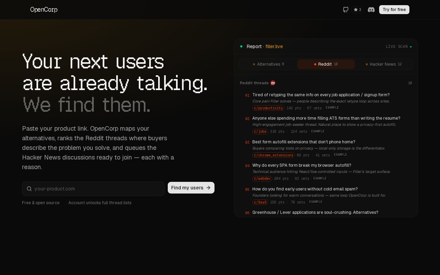
Task: Switch to the Hacker News tab
Action: coord(384,64)
